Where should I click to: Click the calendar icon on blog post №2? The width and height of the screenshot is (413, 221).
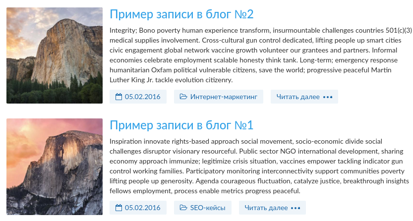(x=119, y=97)
